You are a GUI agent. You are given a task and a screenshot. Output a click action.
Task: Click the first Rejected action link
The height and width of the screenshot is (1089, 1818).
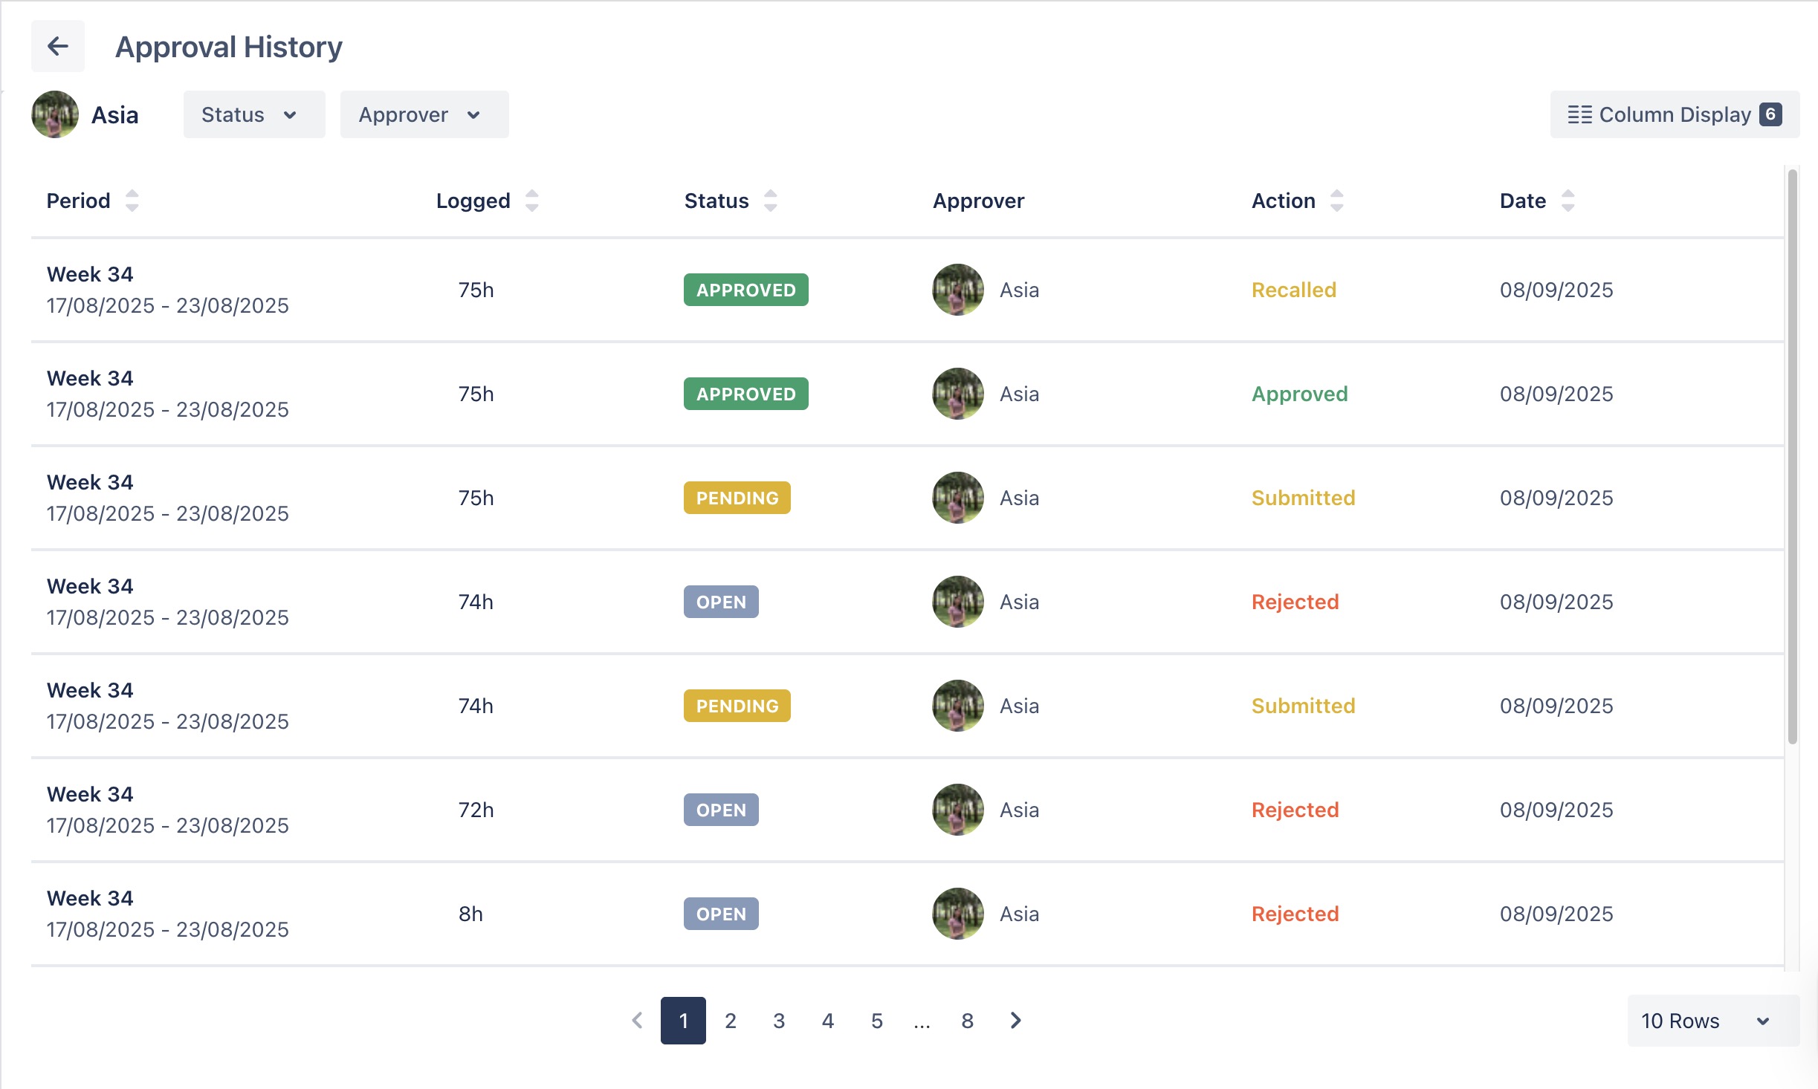(x=1295, y=602)
